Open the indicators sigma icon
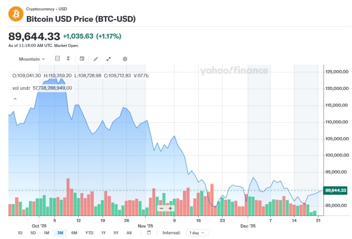This screenshot has height=239, width=352. coord(68,59)
